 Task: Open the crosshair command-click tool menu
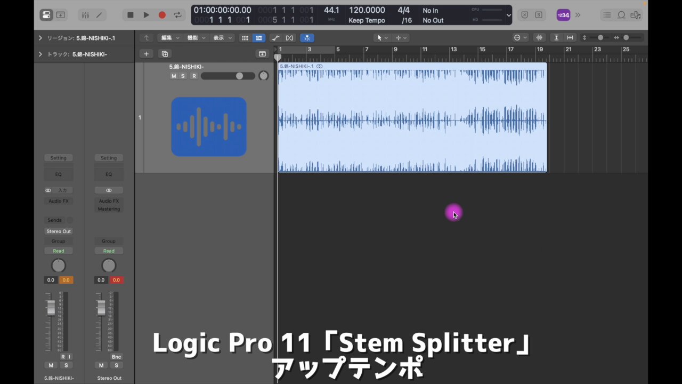(x=401, y=38)
